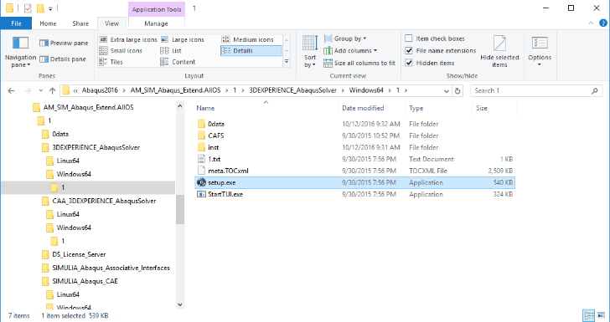Uncheck Hidden items checkbox
Image resolution: width=610 pixels, height=322 pixels.
pyautogui.click(x=409, y=63)
